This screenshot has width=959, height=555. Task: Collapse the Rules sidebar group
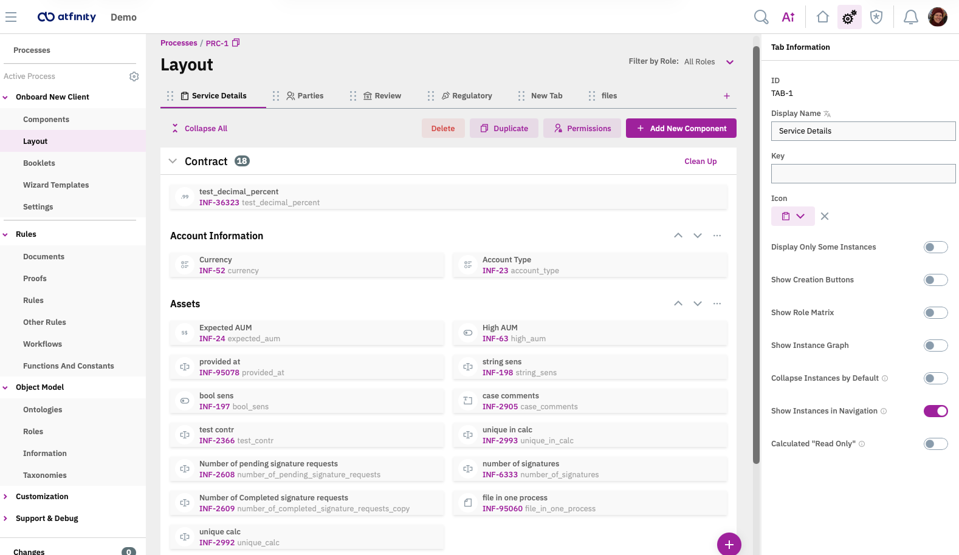point(5,234)
